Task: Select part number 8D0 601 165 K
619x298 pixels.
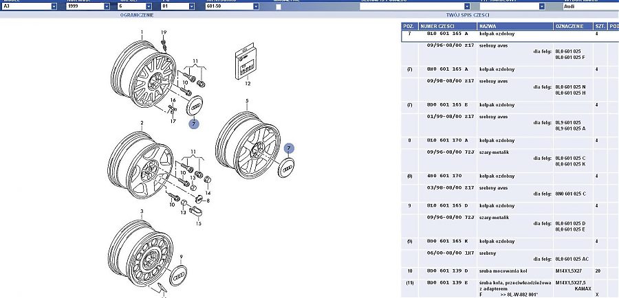Action: tap(448, 241)
